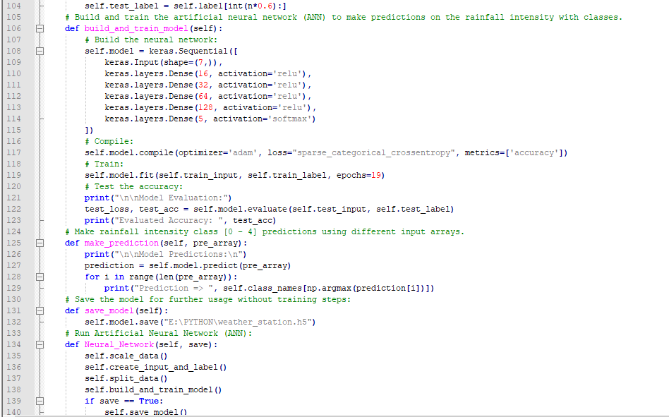The width and height of the screenshot is (669, 417).
Task: Collapse the for loop fold at line 128
Action: click(40, 277)
